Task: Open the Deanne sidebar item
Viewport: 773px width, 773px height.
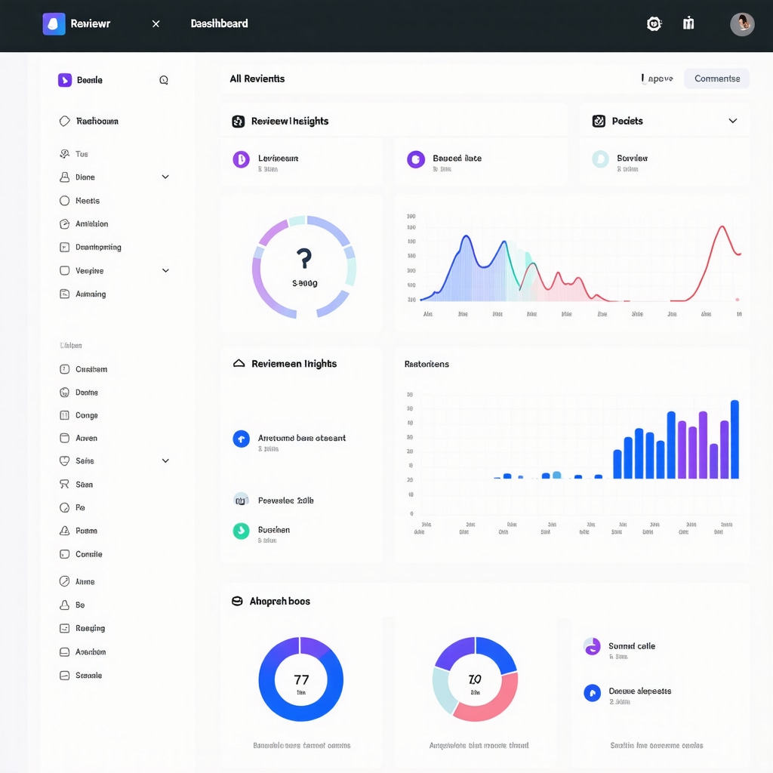Action: click(x=79, y=393)
